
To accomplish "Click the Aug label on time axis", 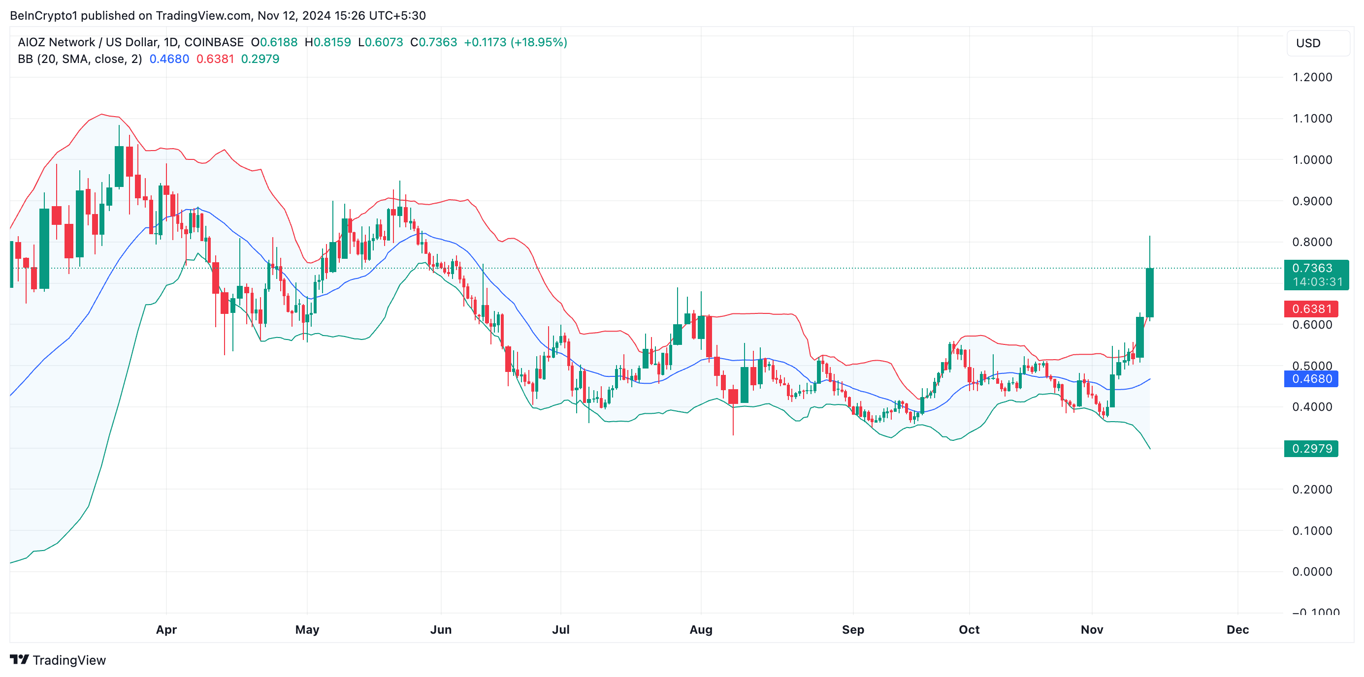I will click(x=701, y=629).
